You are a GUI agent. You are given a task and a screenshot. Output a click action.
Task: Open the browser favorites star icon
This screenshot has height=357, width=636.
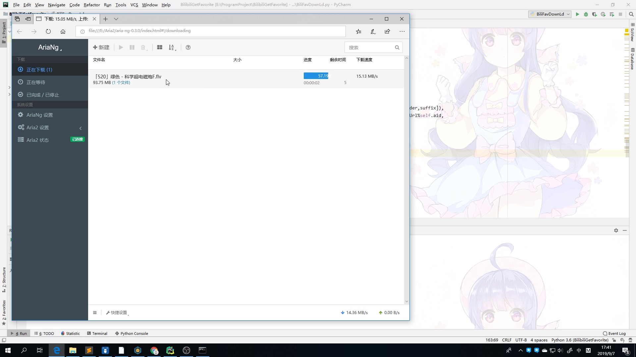pos(358,31)
